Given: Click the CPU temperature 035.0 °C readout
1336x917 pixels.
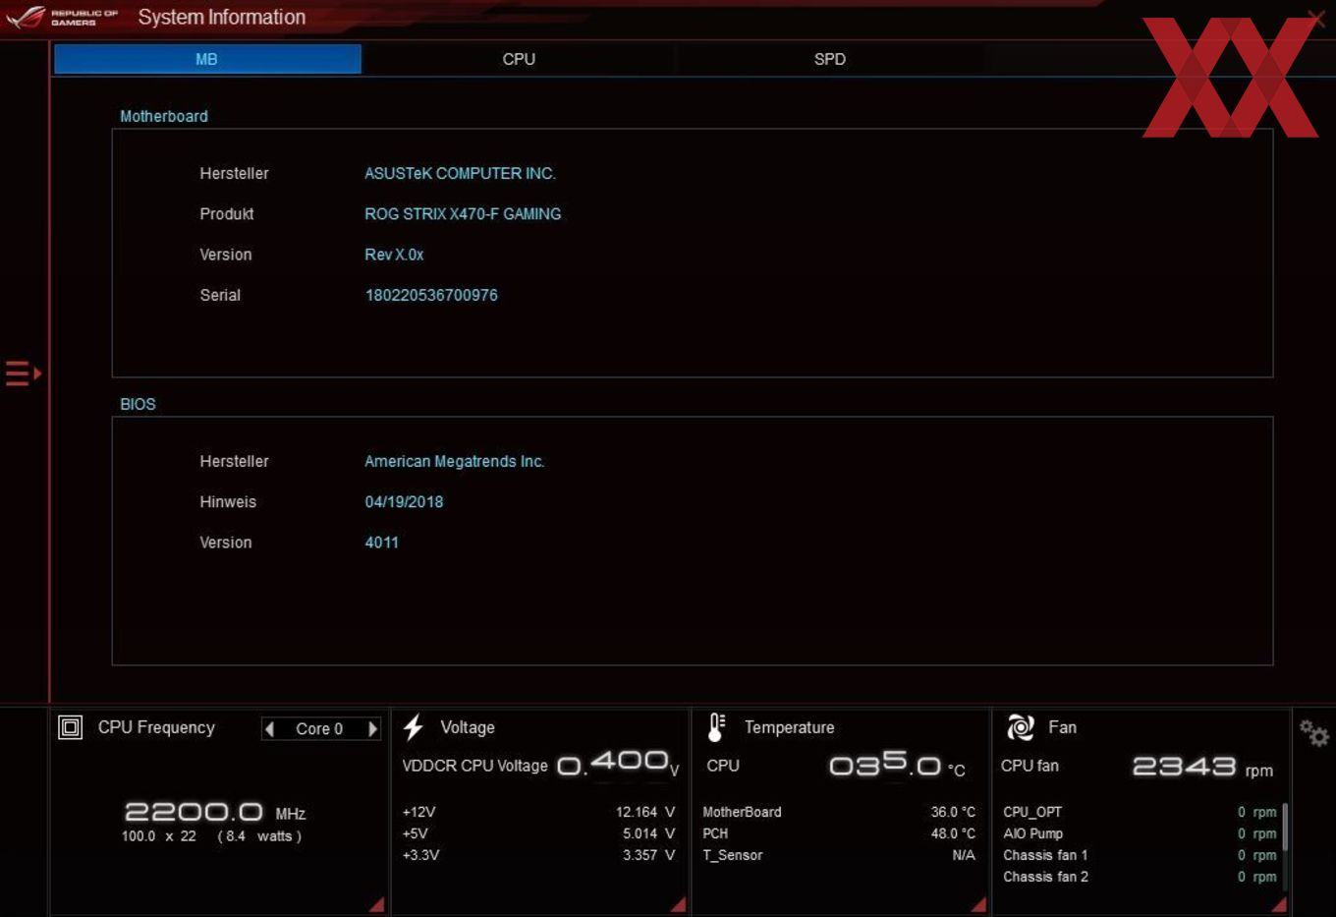Looking at the screenshot, I should pyautogui.click(x=897, y=765).
